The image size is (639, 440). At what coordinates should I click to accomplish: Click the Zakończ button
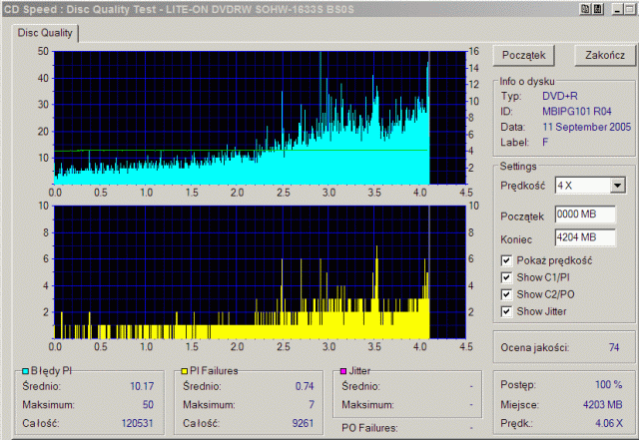point(605,55)
